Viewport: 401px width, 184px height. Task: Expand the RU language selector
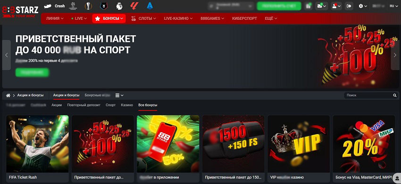pyautogui.click(x=393, y=6)
